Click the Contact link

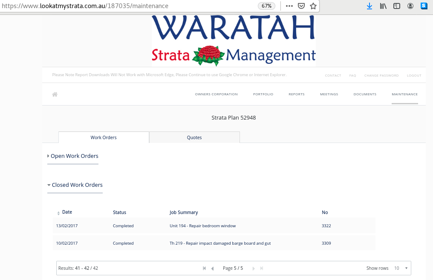tap(333, 75)
